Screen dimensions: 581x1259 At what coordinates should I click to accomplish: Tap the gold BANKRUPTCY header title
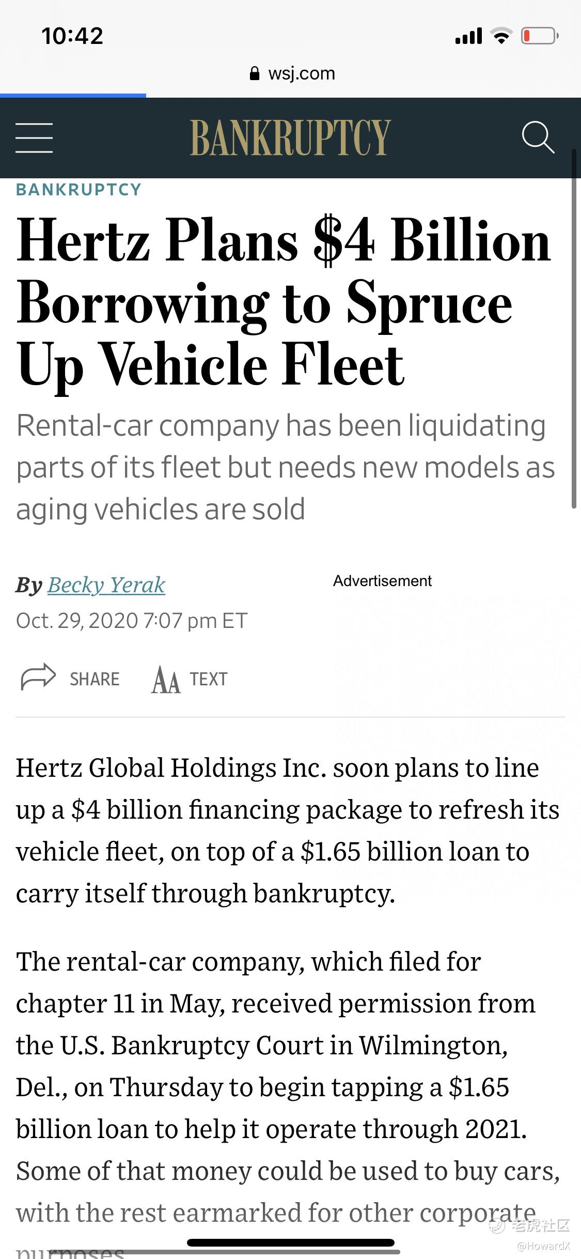(290, 137)
